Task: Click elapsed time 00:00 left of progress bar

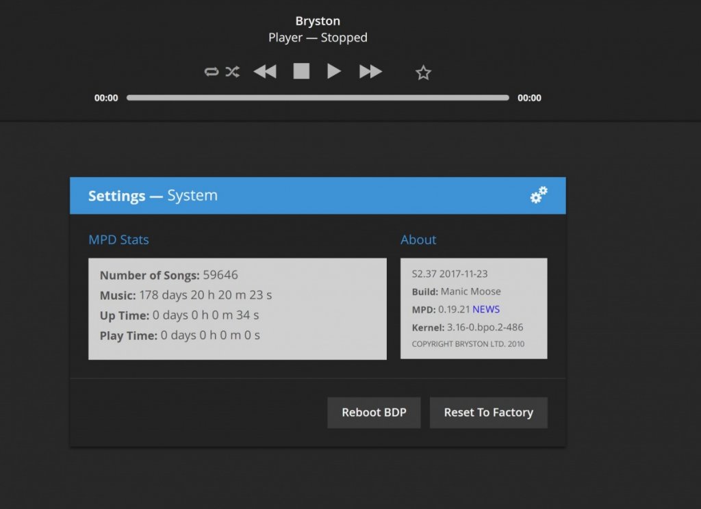Action: click(x=106, y=98)
